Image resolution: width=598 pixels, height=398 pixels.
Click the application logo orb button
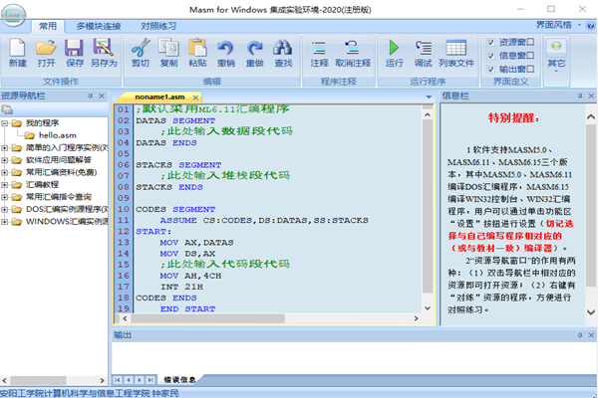coord(13,15)
